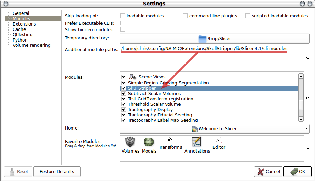Click the Volumes cube icon in favorites
315x181 pixels.
pos(130,142)
